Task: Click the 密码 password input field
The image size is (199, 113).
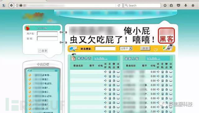Action: pos(47,38)
